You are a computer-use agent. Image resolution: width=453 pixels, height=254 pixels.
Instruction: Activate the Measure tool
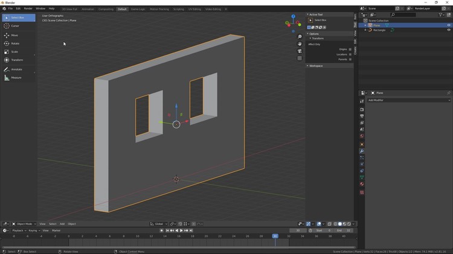click(x=16, y=78)
